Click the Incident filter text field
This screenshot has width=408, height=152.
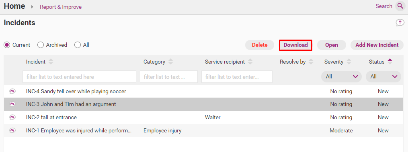tap(79, 77)
